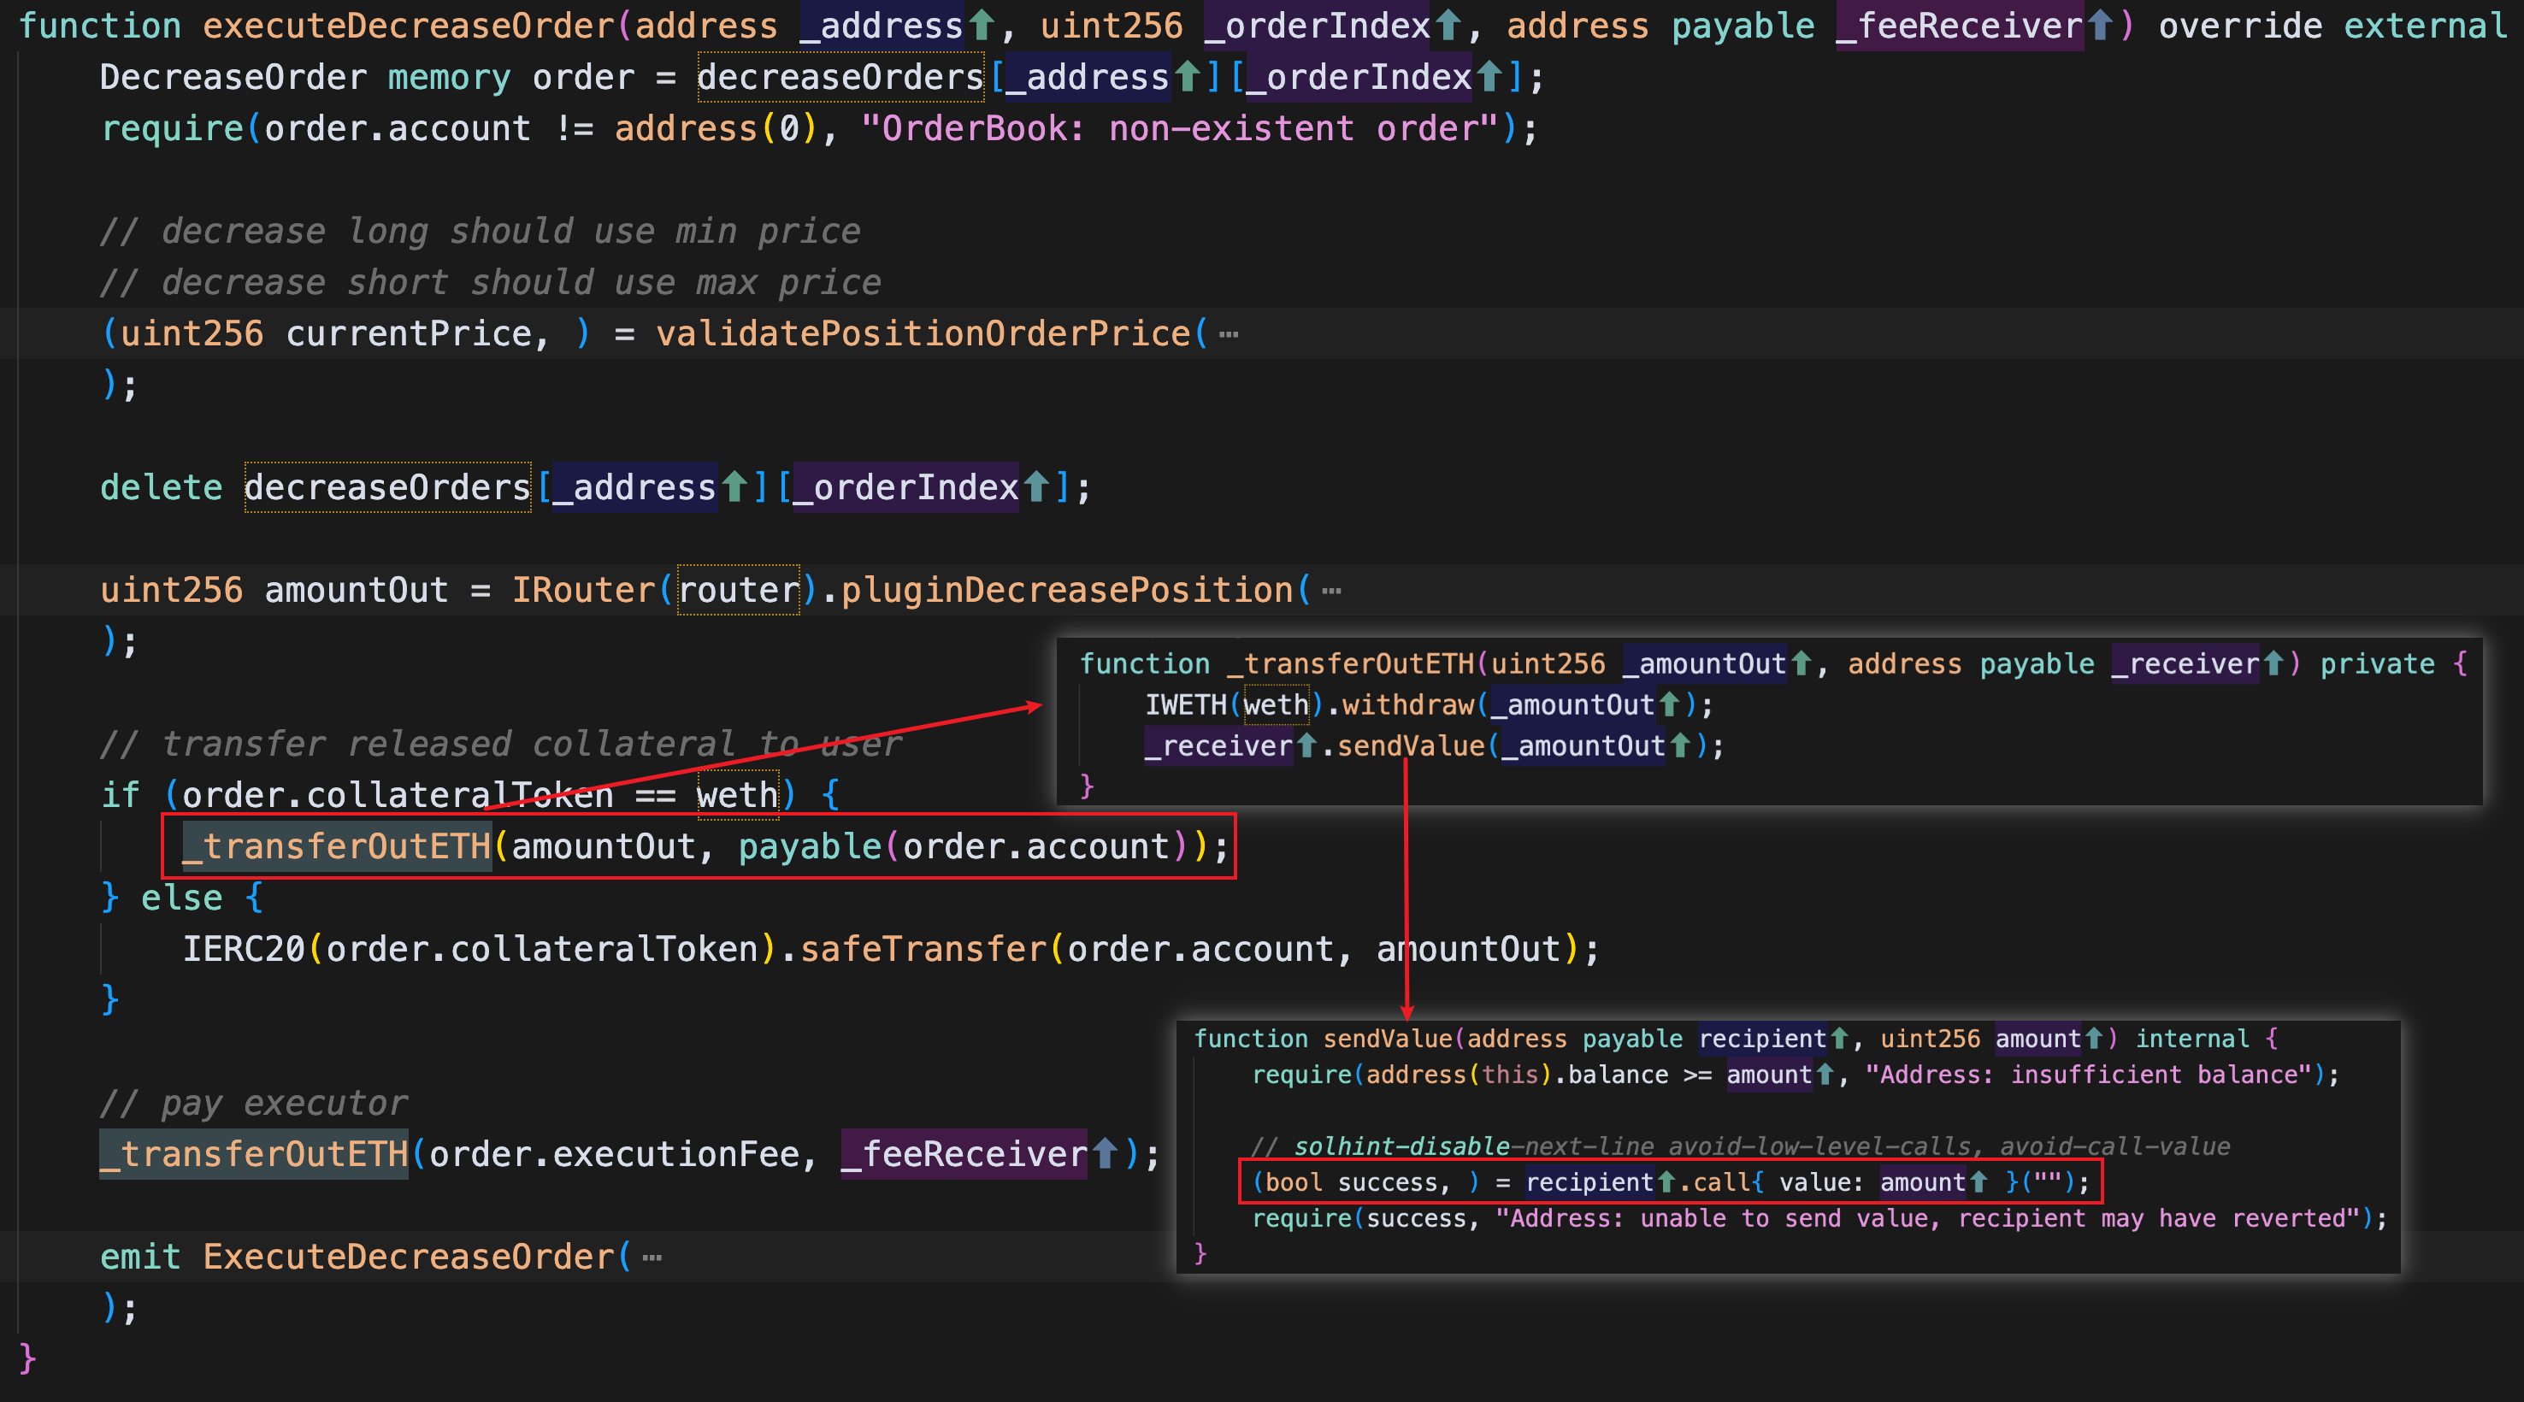Click arrow after amount in sendValue signature
Viewport: 2524px width, 1402px height.
tap(2093, 1039)
